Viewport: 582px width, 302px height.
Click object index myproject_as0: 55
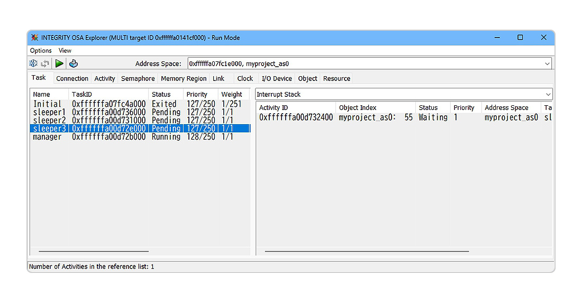click(376, 117)
